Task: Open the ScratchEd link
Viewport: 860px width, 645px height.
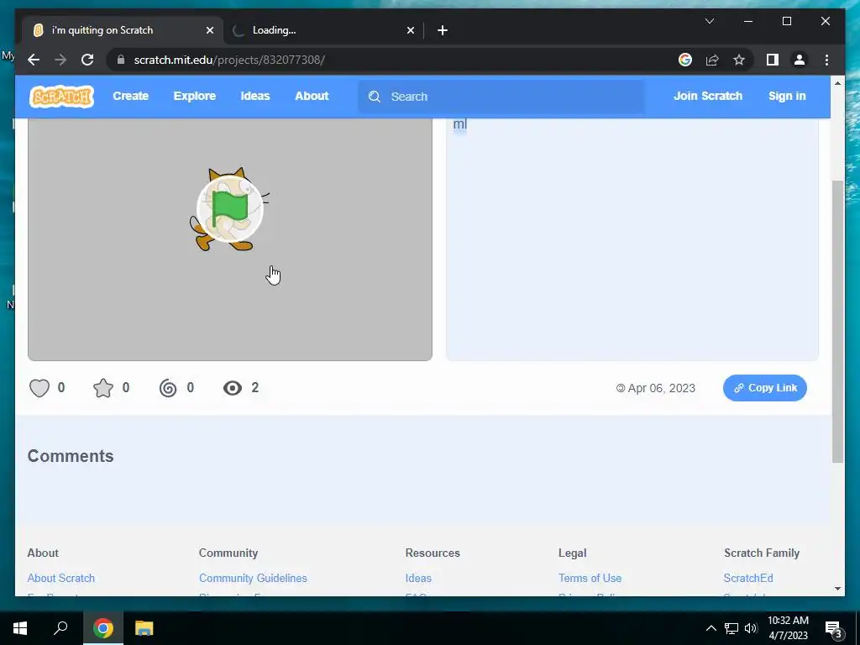Action: click(x=748, y=578)
